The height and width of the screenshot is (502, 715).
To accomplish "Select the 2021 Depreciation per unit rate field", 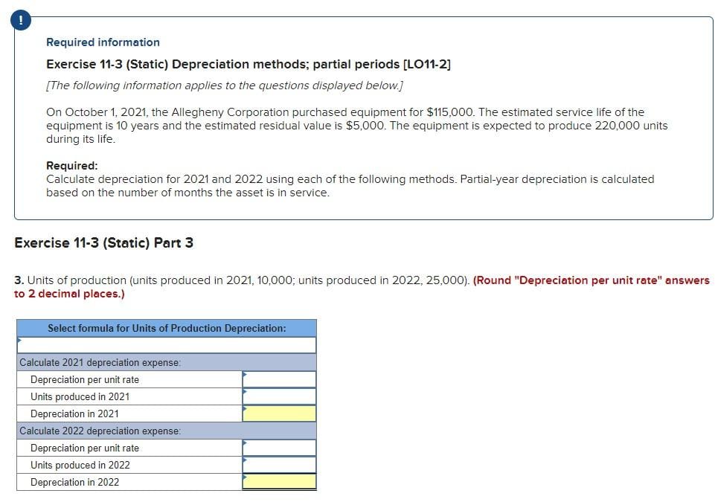I will [279, 379].
